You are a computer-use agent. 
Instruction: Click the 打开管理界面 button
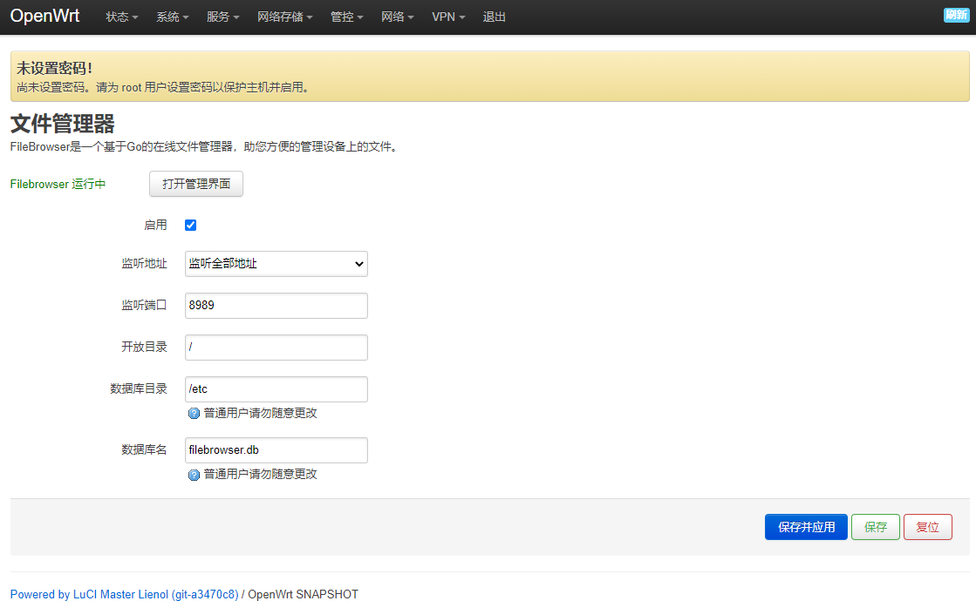(x=195, y=184)
